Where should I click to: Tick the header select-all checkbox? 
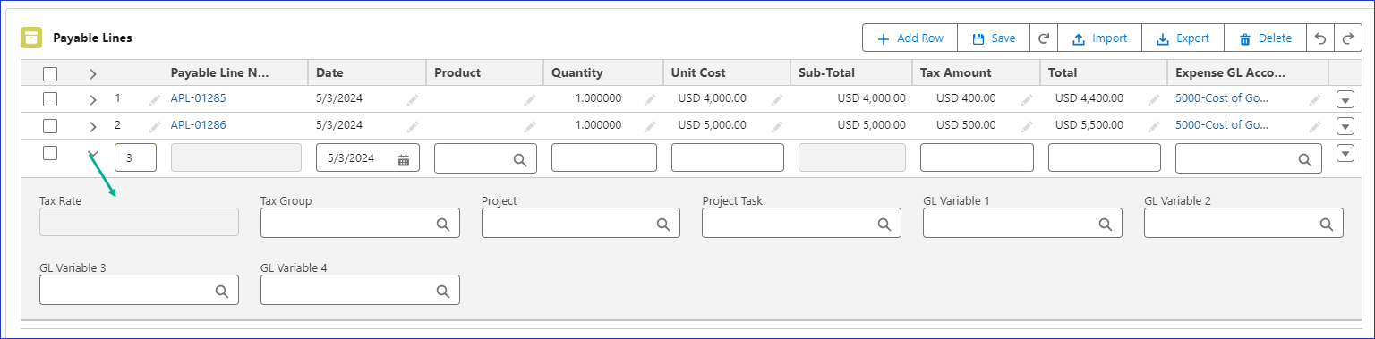click(x=50, y=73)
